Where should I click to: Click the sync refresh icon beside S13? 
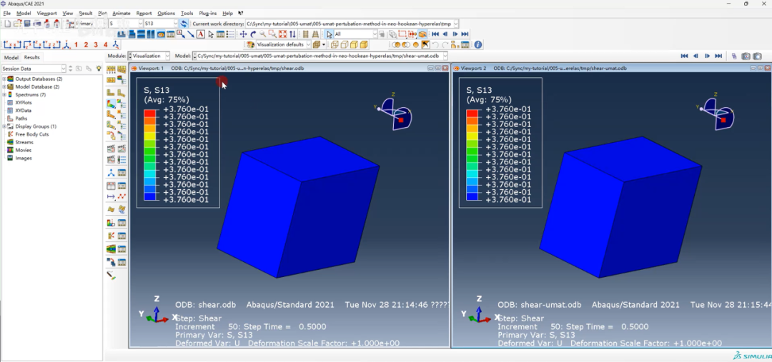pyautogui.click(x=184, y=24)
